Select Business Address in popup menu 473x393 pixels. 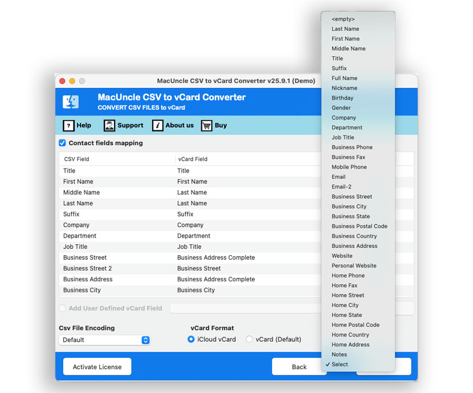pos(358,246)
